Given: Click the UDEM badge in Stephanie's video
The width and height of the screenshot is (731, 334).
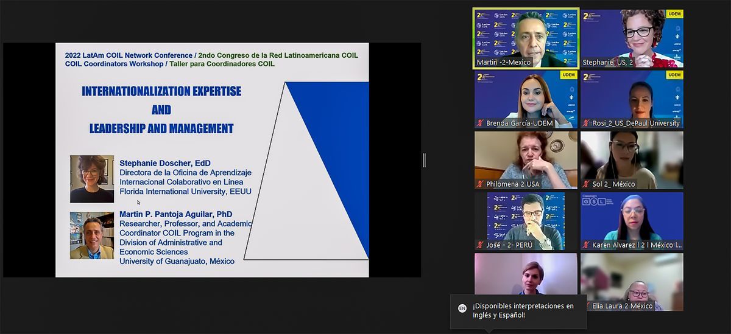Looking at the screenshot, I should (674, 13).
